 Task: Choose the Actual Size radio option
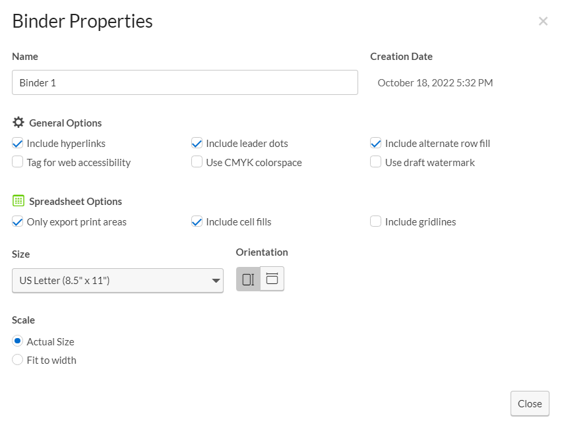[17, 341]
